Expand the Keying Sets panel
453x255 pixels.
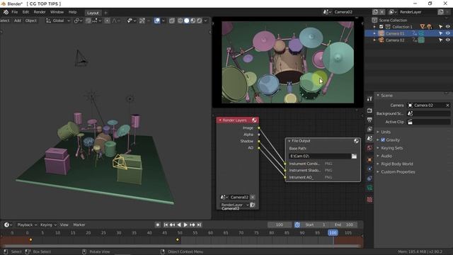pyautogui.click(x=391, y=148)
